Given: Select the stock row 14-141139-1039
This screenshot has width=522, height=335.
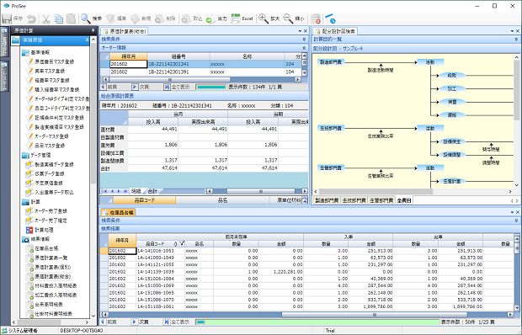Looking at the screenshot, I should click(306, 272).
